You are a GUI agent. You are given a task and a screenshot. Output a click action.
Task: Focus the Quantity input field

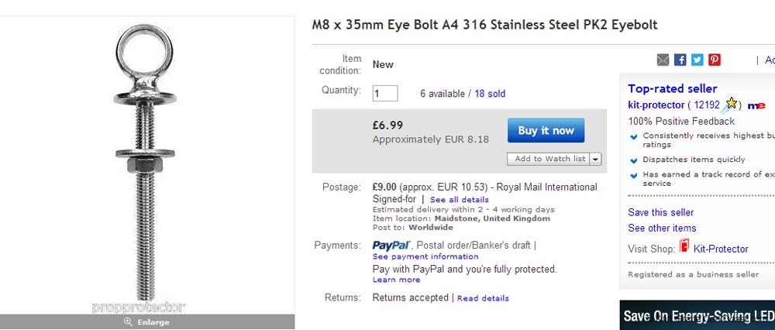[385, 93]
